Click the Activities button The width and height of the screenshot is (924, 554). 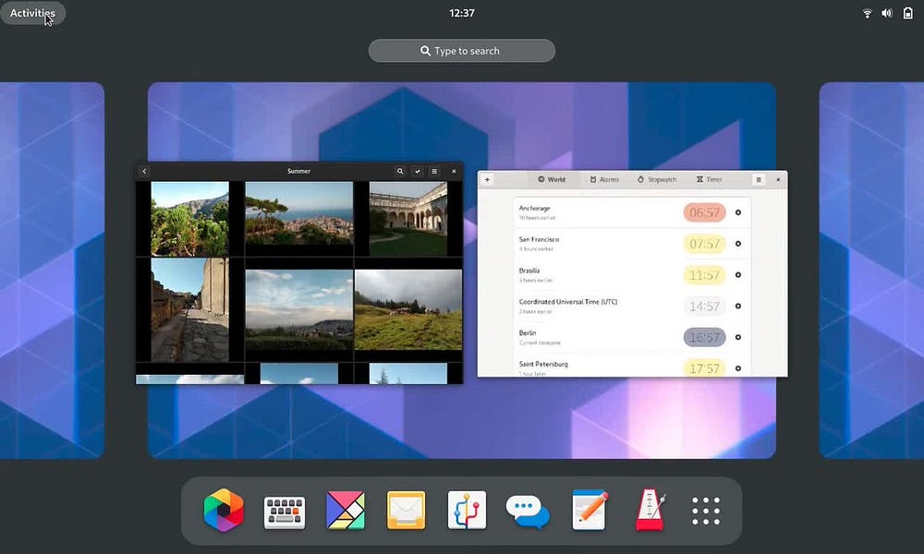point(33,13)
